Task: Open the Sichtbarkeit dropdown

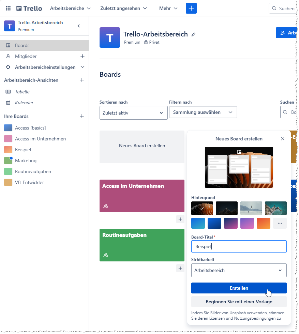Action: pyautogui.click(x=239, y=270)
